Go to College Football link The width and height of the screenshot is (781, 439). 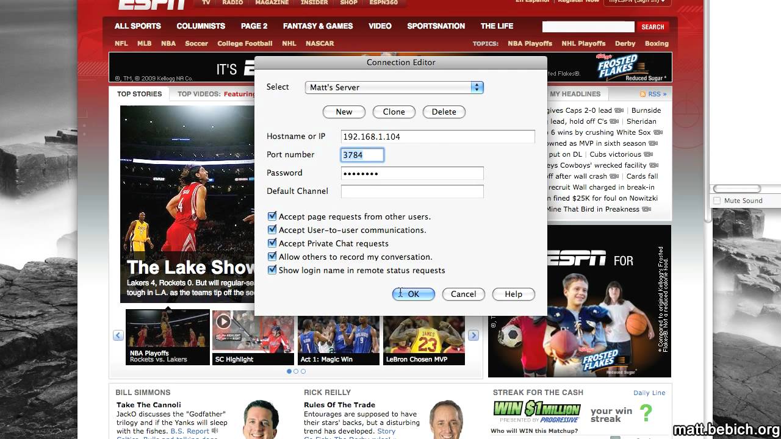pos(245,43)
